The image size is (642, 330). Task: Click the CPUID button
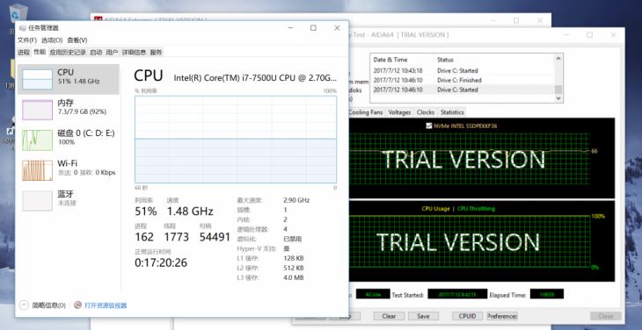pyautogui.click(x=468, y=316)
